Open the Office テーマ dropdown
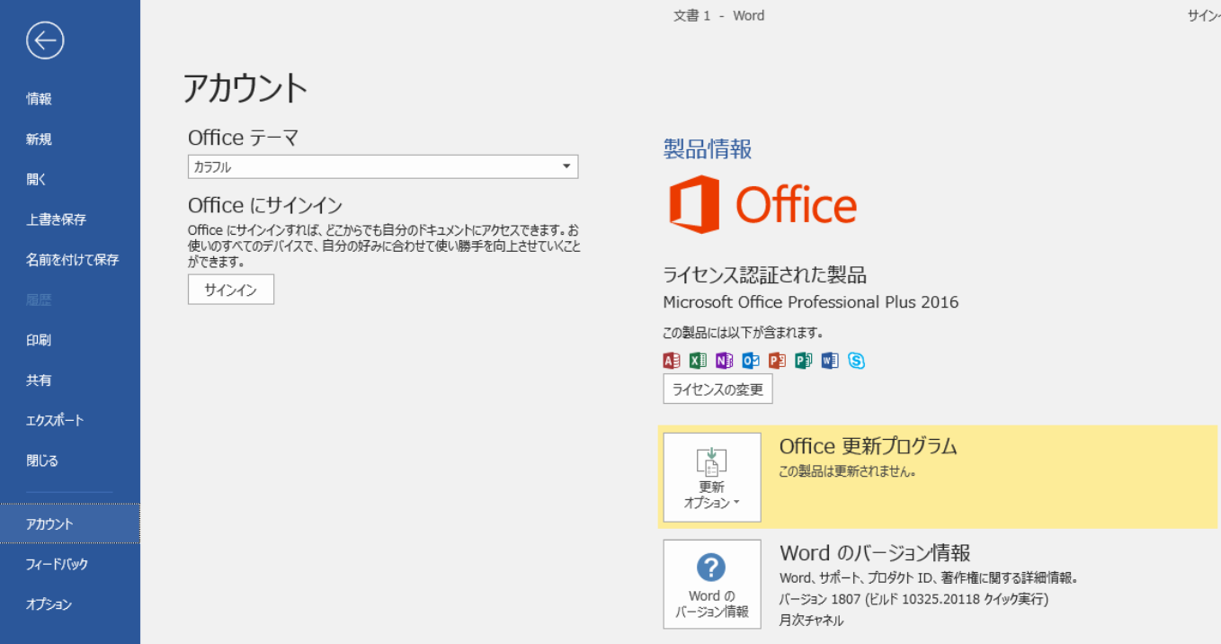 (383, 167)
